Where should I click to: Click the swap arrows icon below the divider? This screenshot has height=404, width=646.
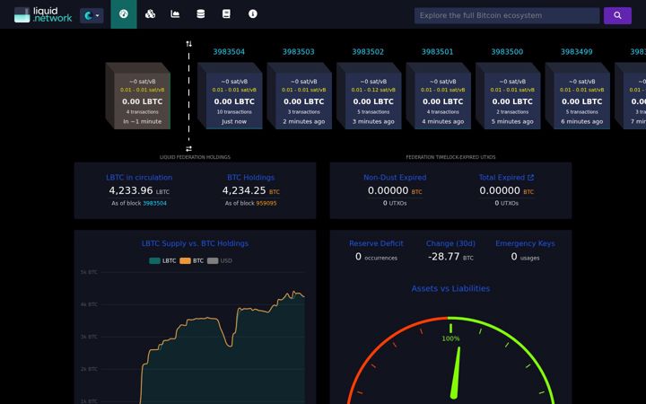[188, 148]
